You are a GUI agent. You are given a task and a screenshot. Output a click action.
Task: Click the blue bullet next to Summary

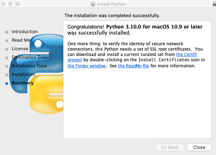click(x=7, y=83)
